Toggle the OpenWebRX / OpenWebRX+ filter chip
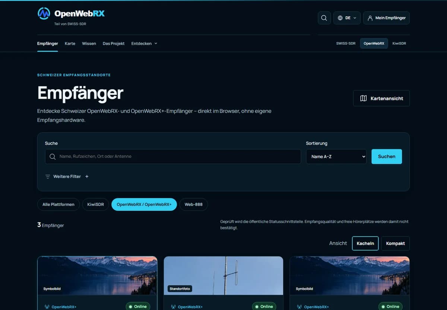Screen dimensions: 447x310 [x=144, y=204]
